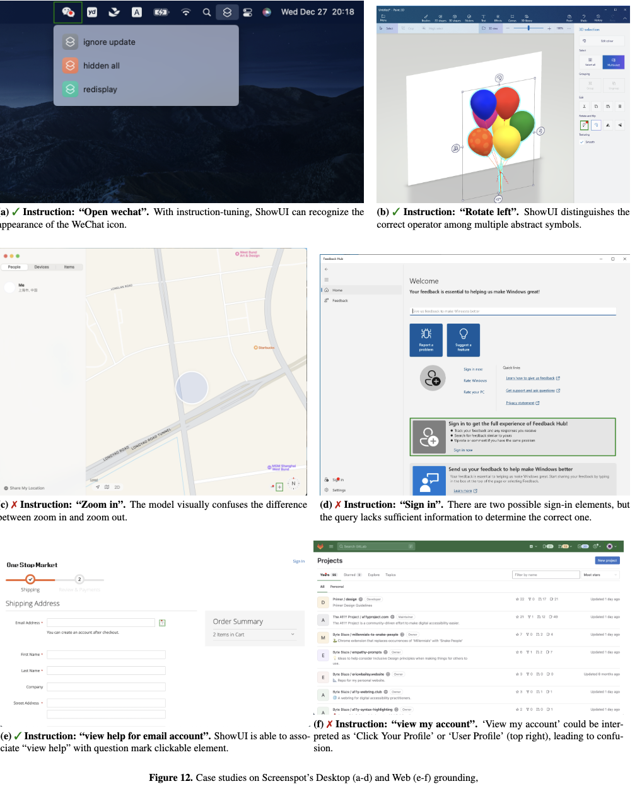Open History in Paint 3D toolbar
This screenshot has width=642, height=791.
click(598, 18)
